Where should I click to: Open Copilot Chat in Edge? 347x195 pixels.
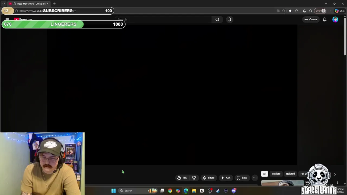point(339,11)
